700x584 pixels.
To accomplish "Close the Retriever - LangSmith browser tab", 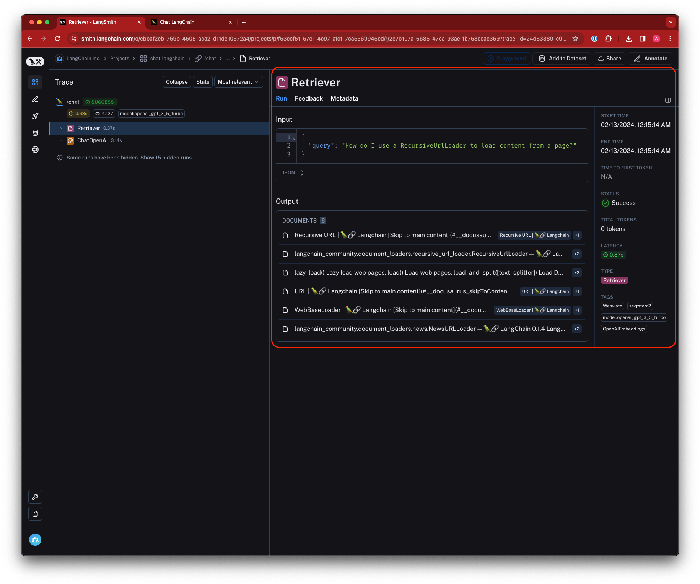I will [x=139, y=22].
